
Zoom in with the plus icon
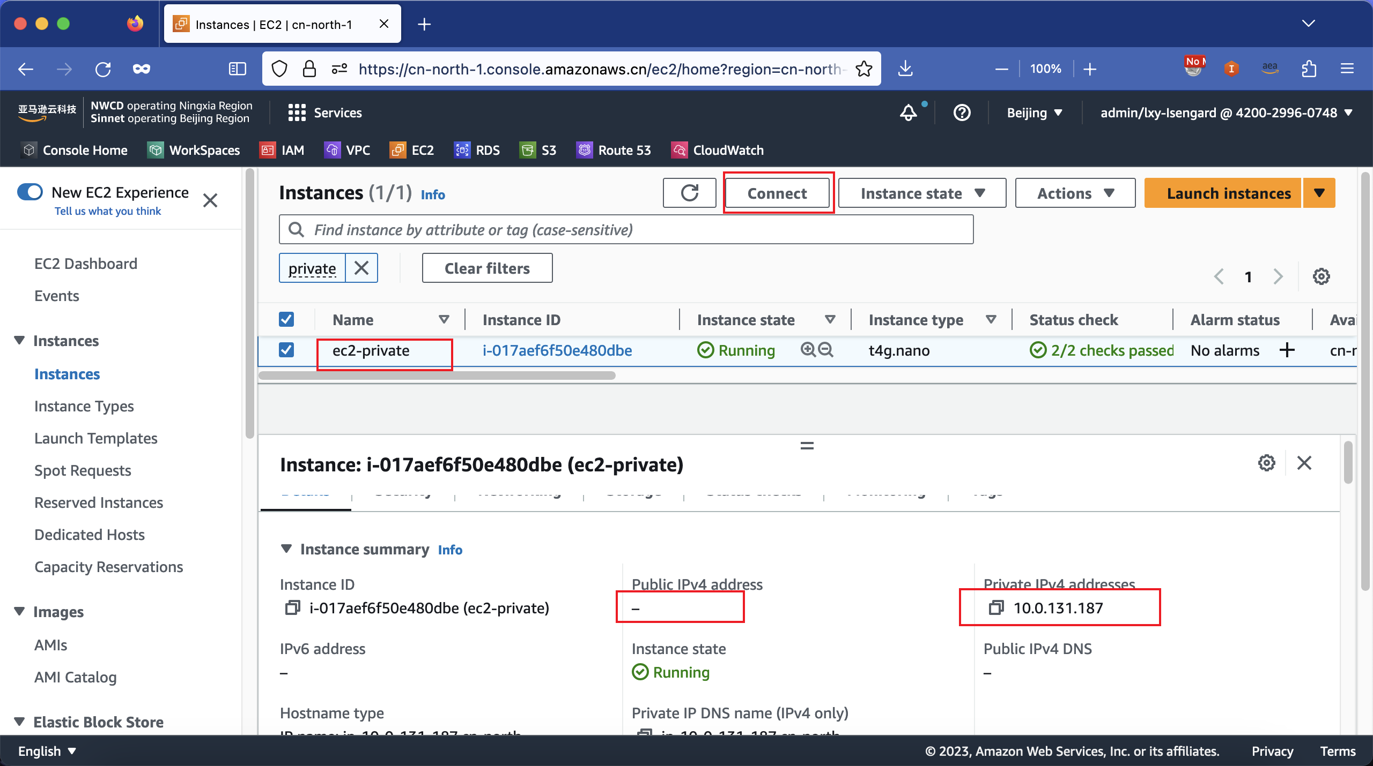click(x=1089, y=69)
